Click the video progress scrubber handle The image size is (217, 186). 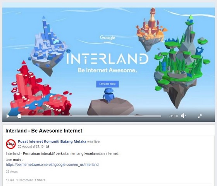19,116
